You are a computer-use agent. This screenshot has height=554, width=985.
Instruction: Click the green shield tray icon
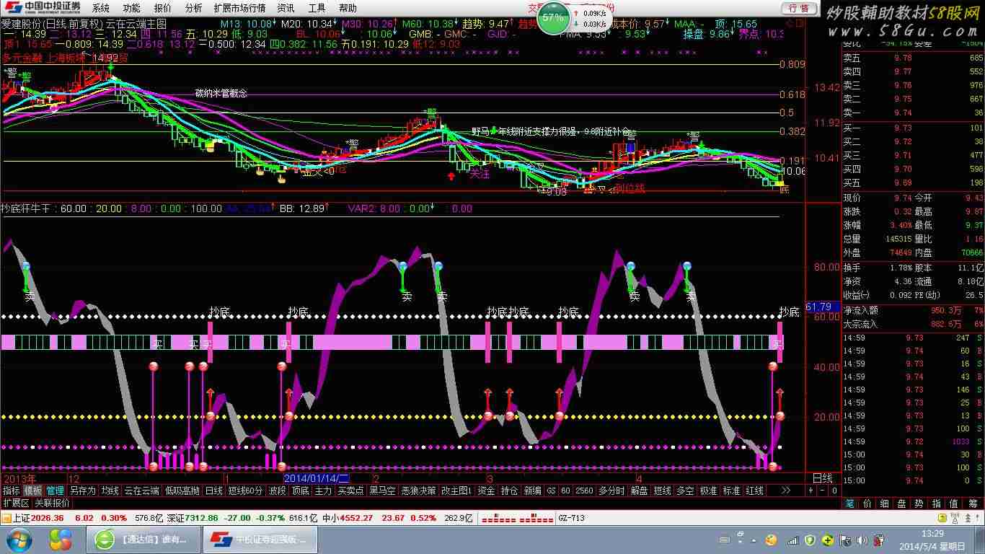click(810, 540)
